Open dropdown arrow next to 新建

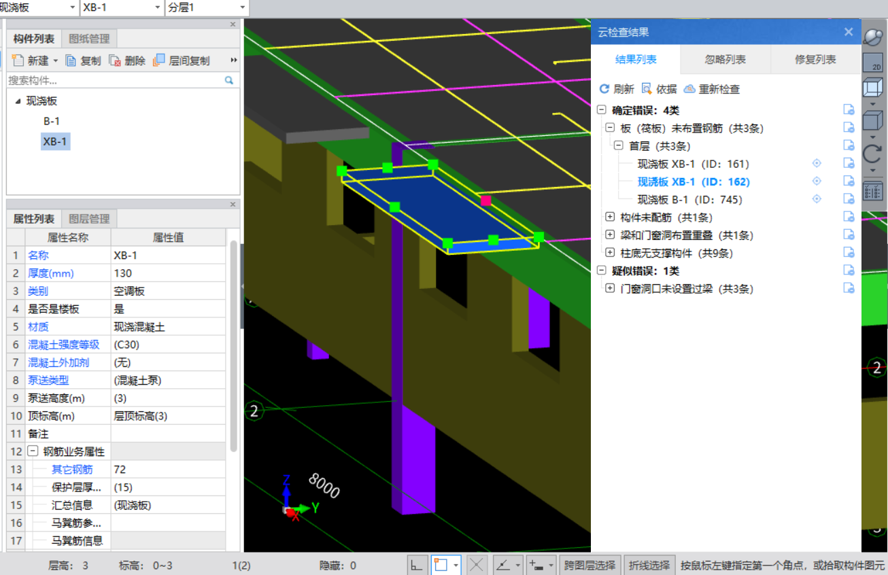pyautogui.click(x=56, y=60)
